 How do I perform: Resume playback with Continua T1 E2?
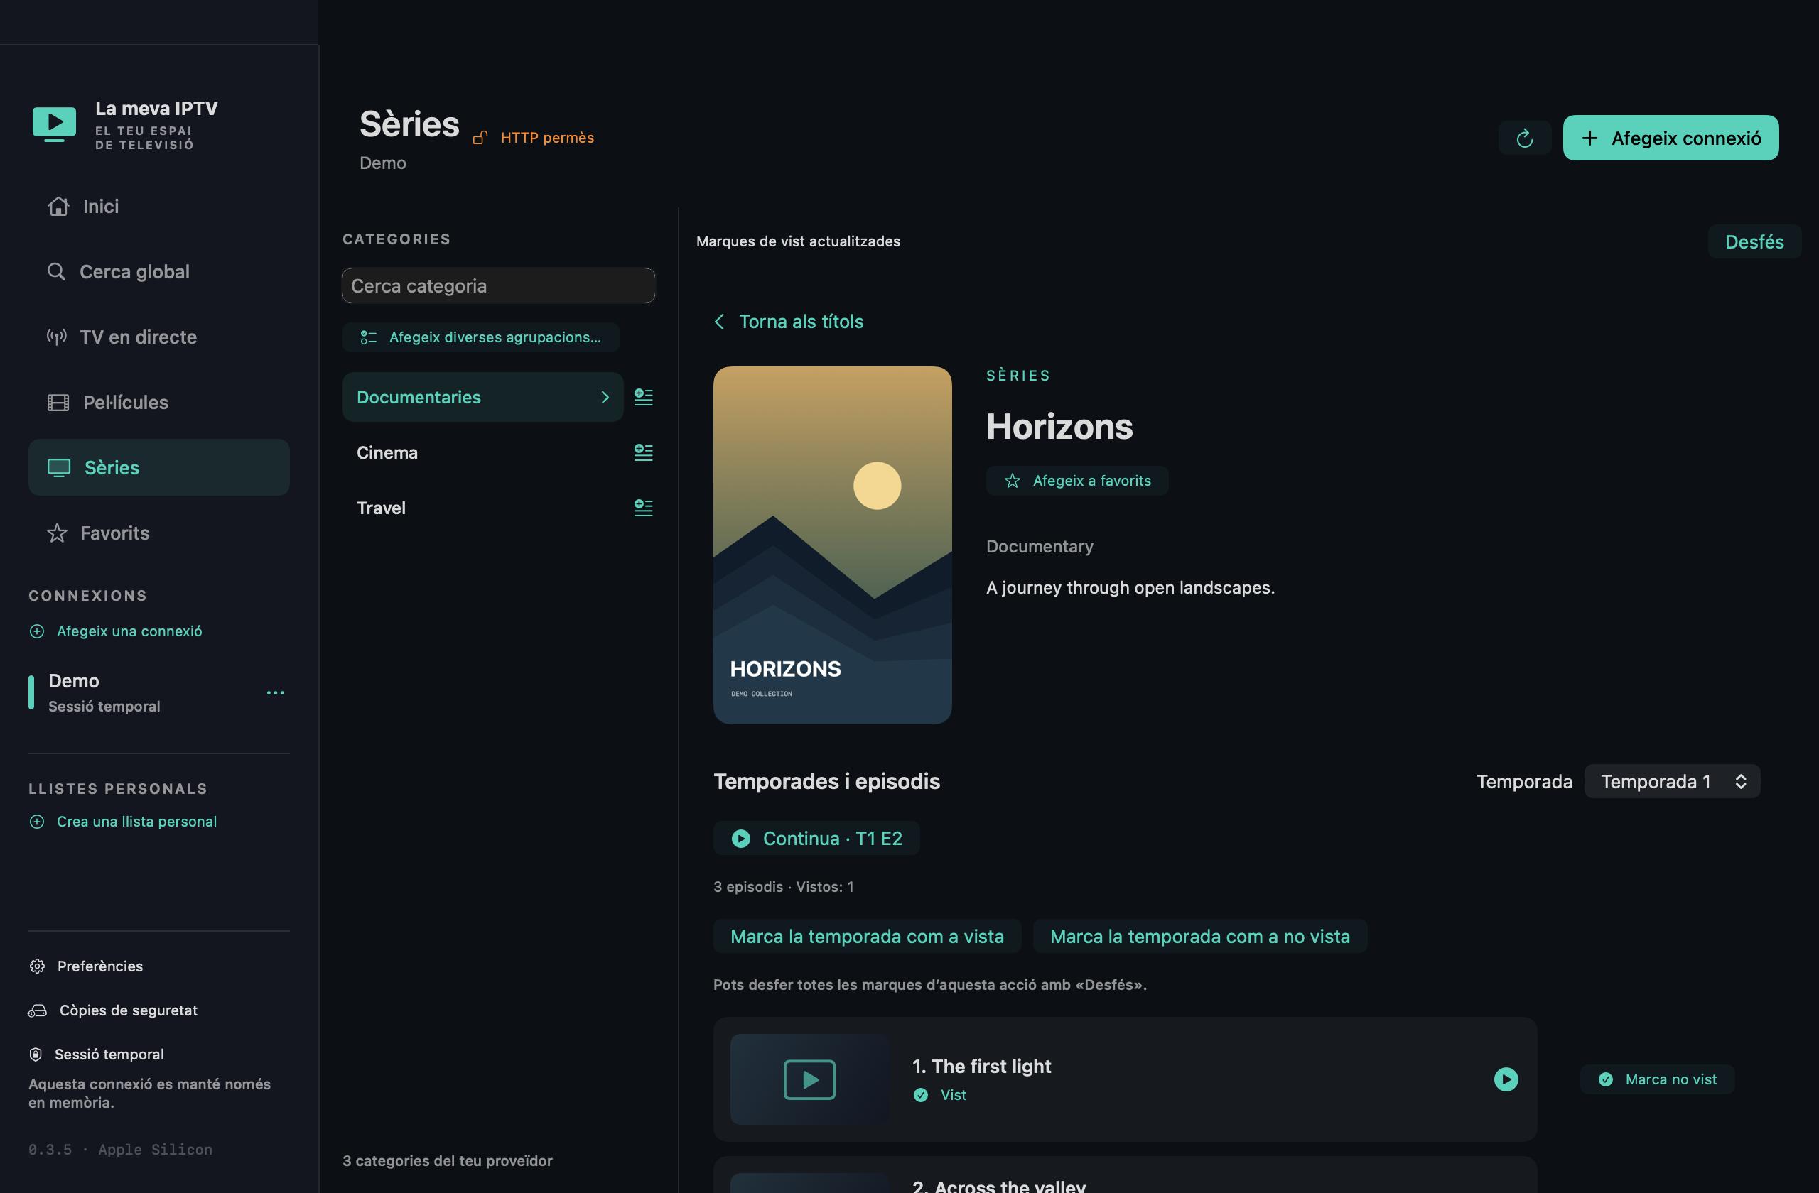(816, 838)
